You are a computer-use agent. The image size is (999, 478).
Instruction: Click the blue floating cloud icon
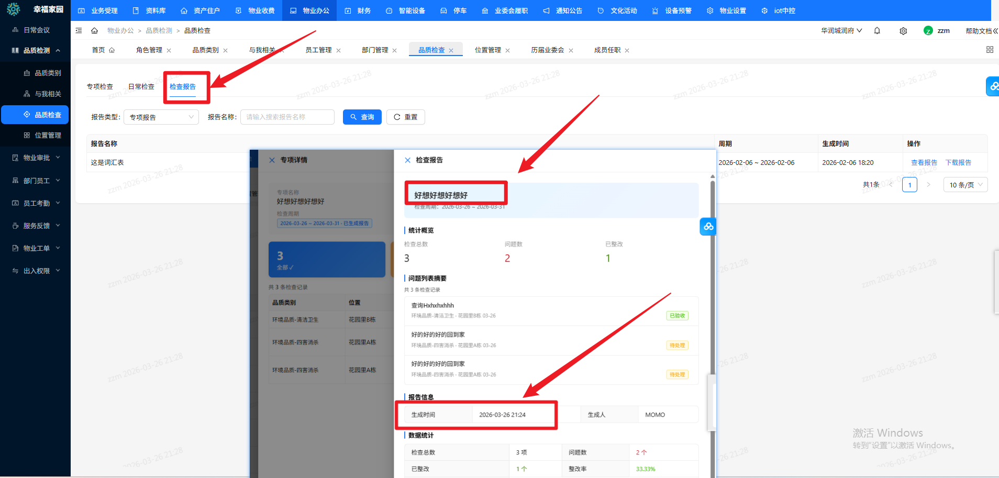708,227
